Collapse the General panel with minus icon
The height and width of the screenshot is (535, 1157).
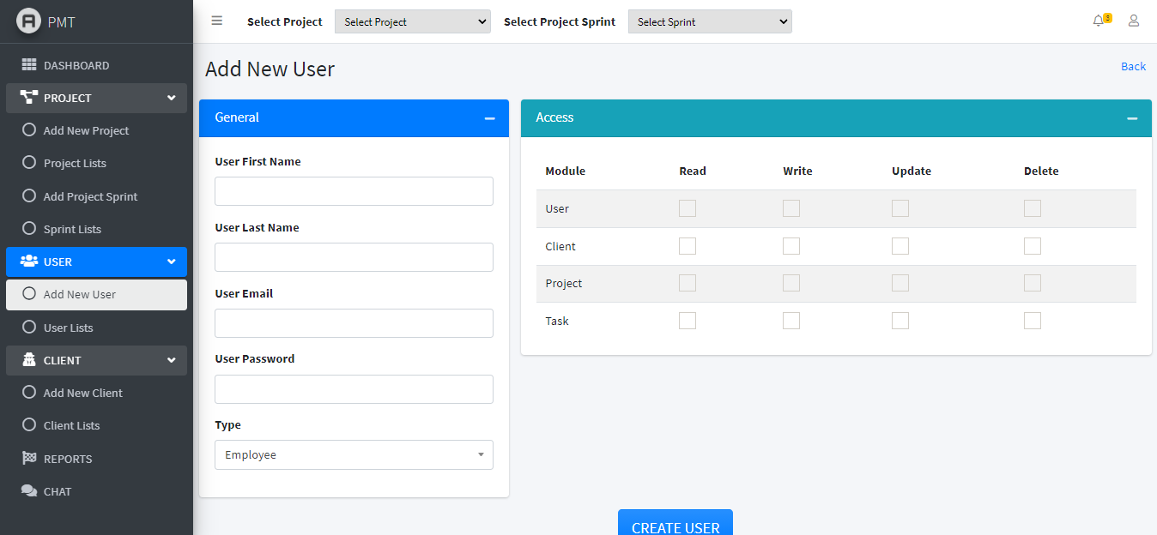coord(489,118)
